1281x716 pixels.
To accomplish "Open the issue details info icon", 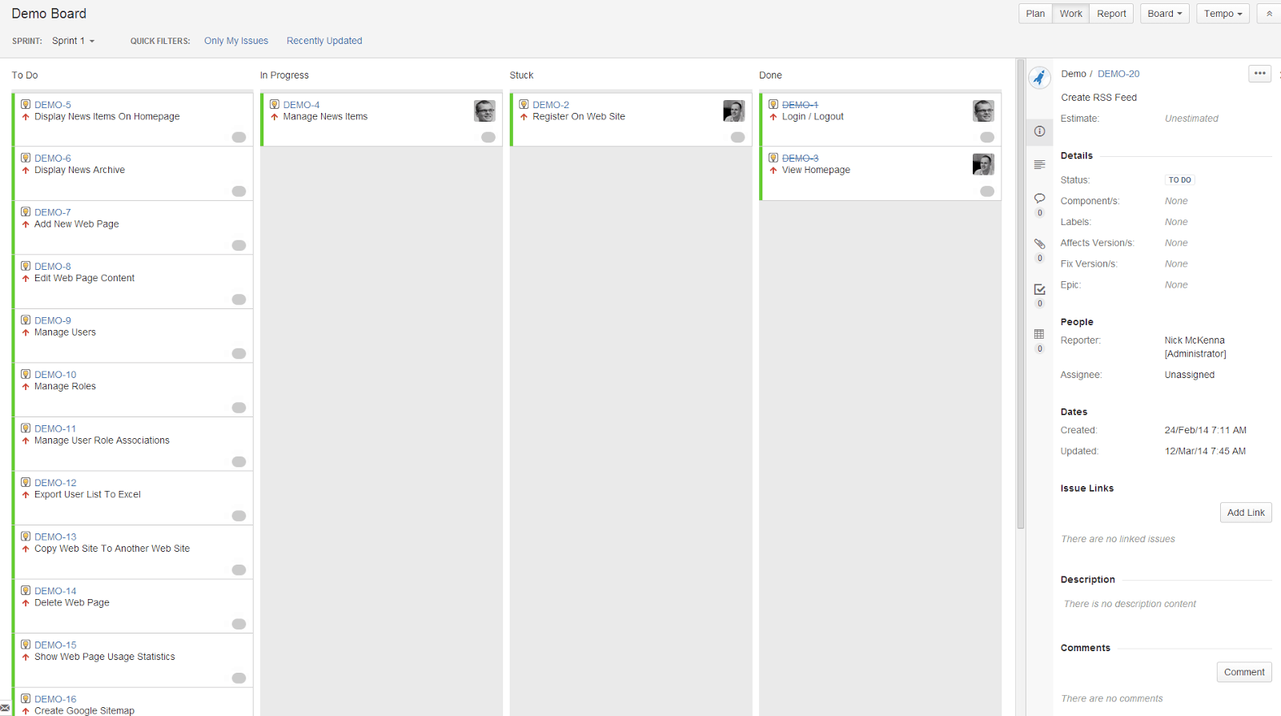I will (x=1039, y=131).
